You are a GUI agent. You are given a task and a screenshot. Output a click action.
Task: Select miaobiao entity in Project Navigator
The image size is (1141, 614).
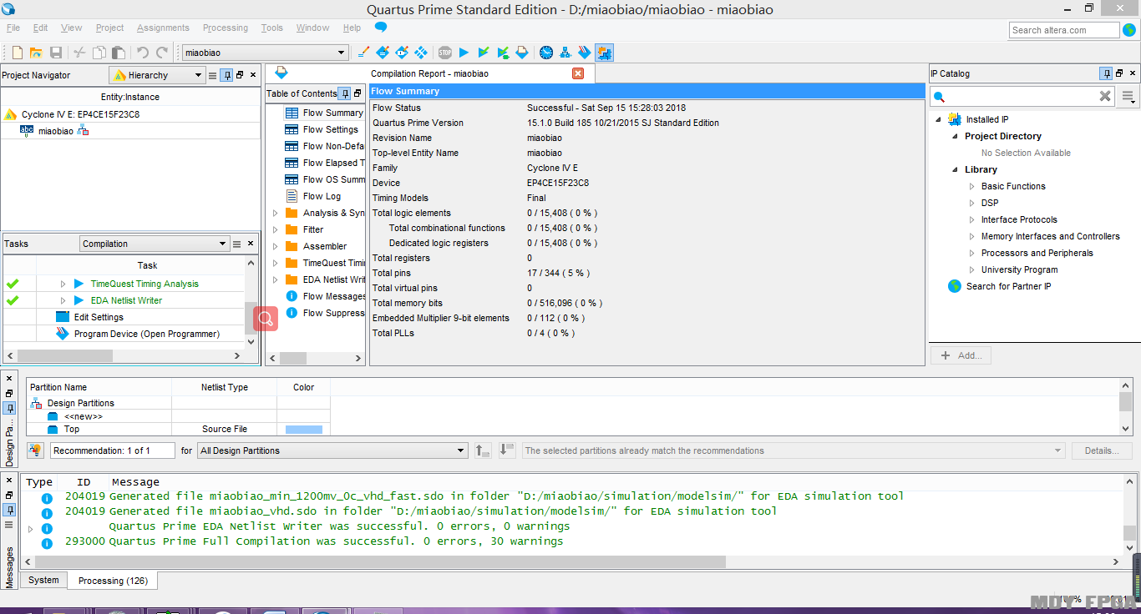coord(56,131)
